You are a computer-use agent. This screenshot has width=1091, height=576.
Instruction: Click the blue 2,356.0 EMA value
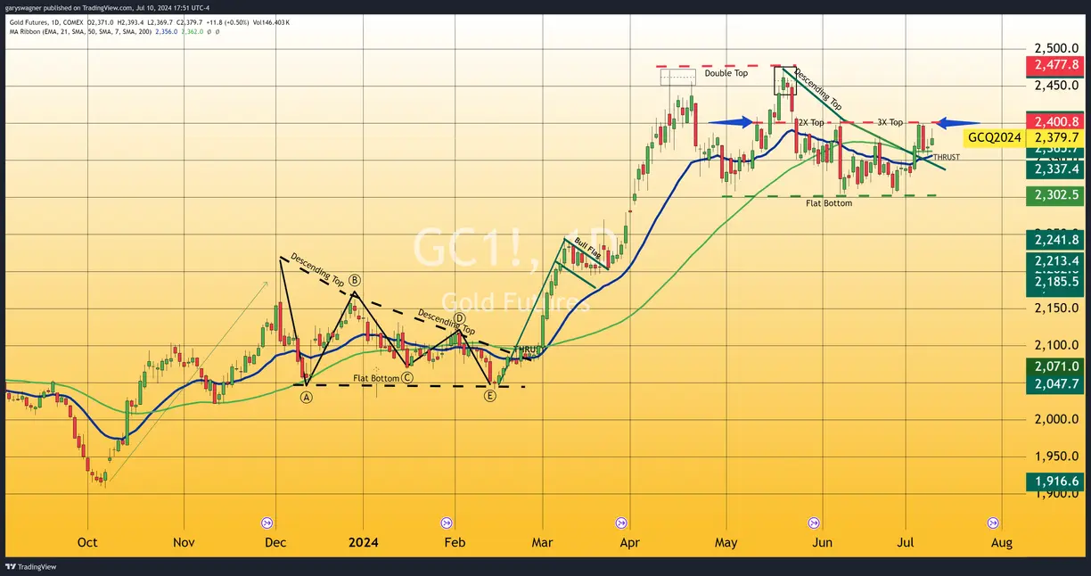coord(165,30)
